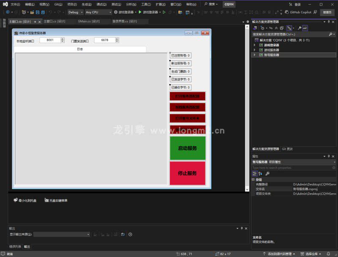
Task: Open the Debug configuration dropdown
Action: [76, 12]
